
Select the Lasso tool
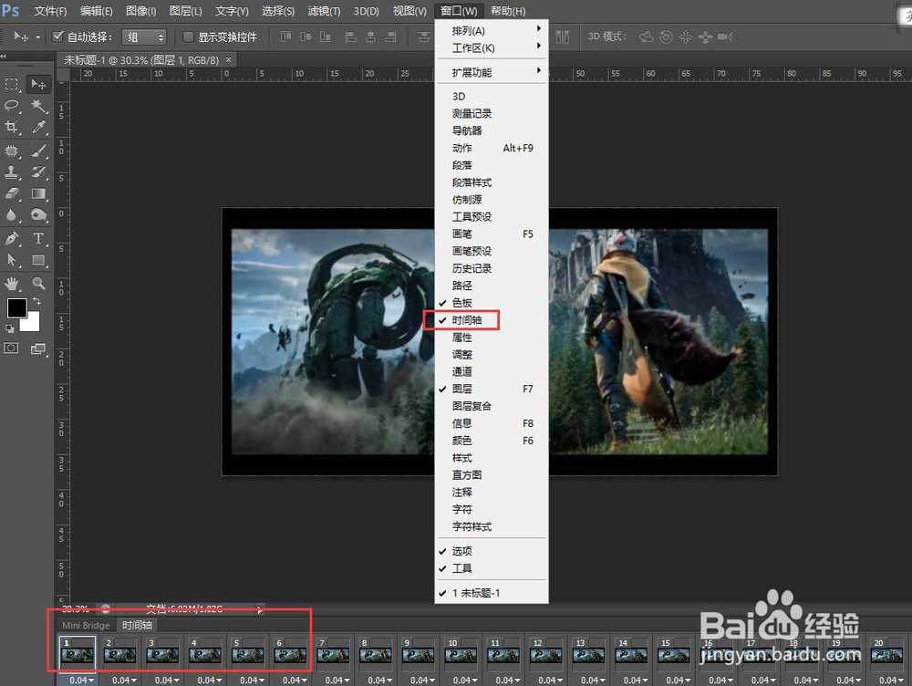click(12, 105)
